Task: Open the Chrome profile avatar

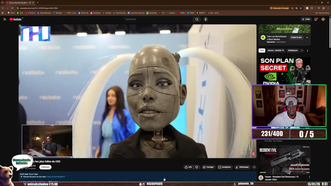Action: 323,8
